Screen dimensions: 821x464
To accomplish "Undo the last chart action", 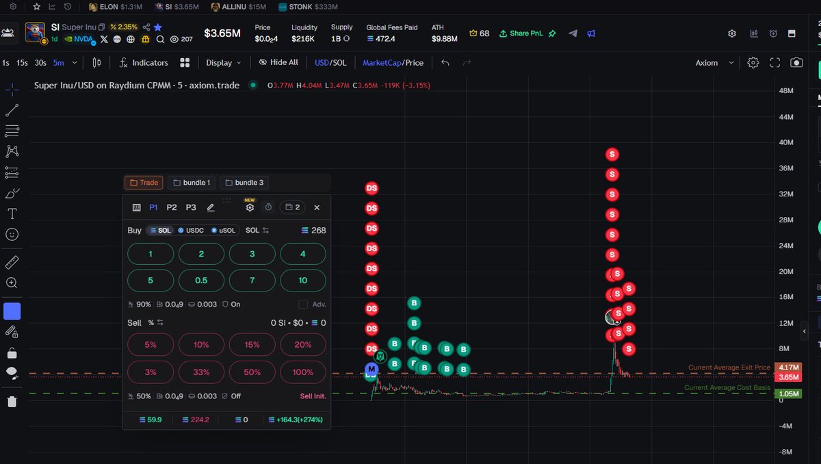I will [x=445, y=62].
